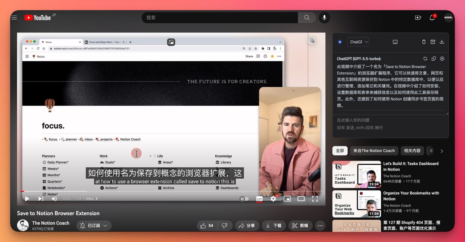Open the Shopify 优化页面功能 video thumbnail
The height and width of the screenshot is (242, 465).
(357, 226)
